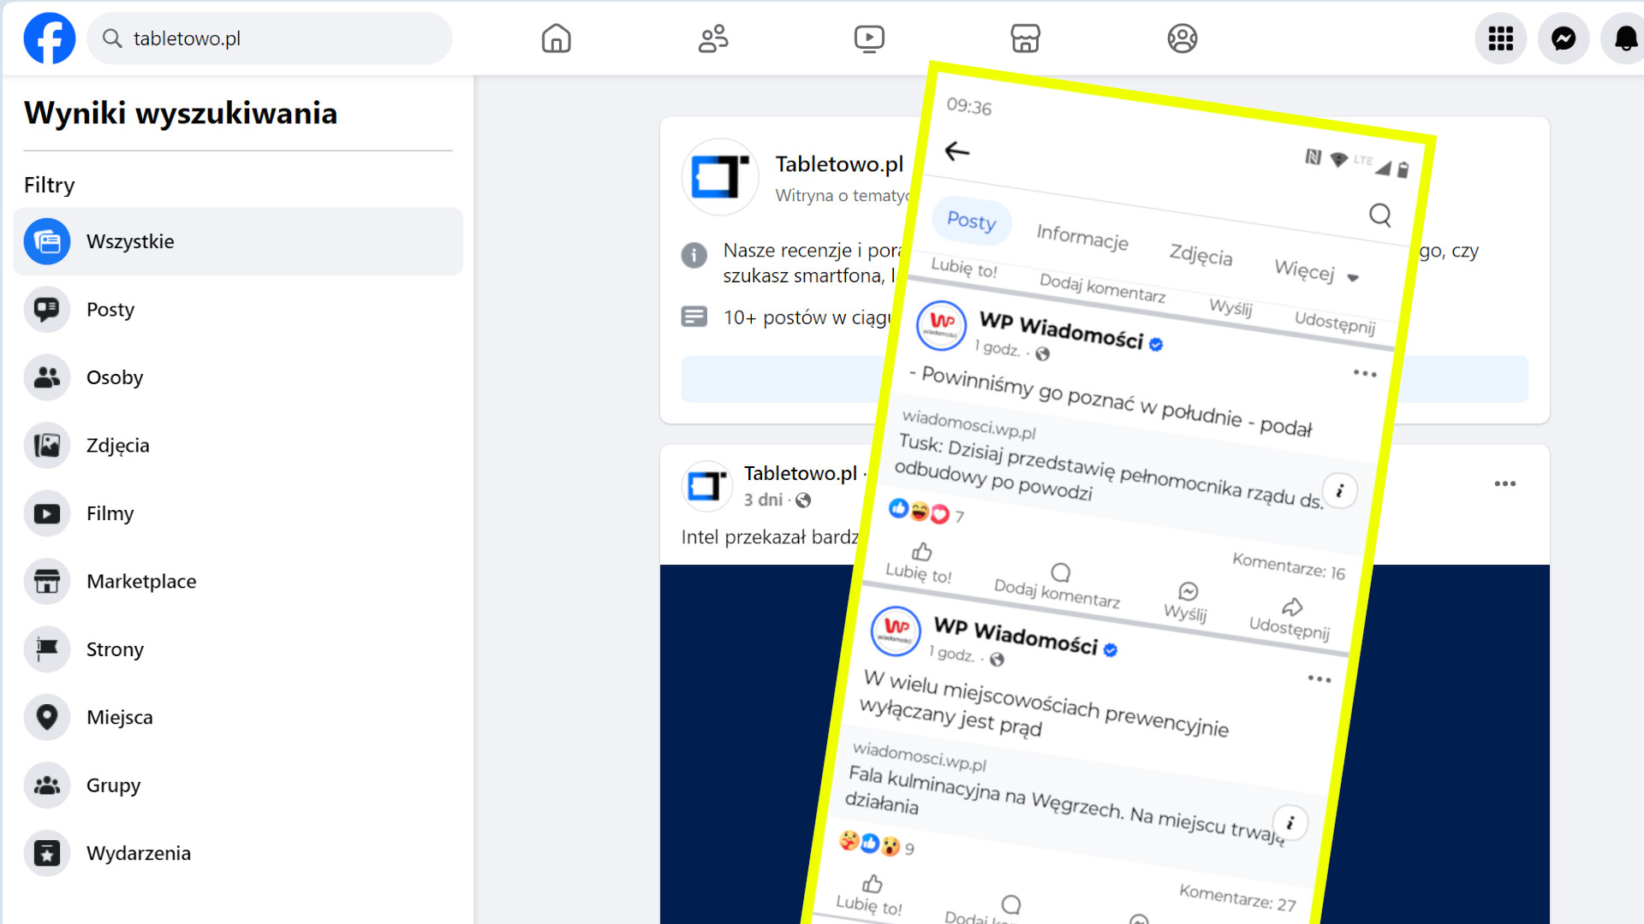This screenshot has width=1644, height=924.
Task: Open the Tabletowo.pl page name link
Action: (x=839, y=163)
